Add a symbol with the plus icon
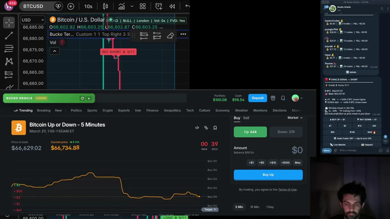The width and height of the screenshot is (390, 219). click(x=71, y=6)
